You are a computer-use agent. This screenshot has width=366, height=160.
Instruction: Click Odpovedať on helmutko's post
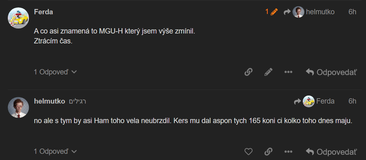pos(331,152)
